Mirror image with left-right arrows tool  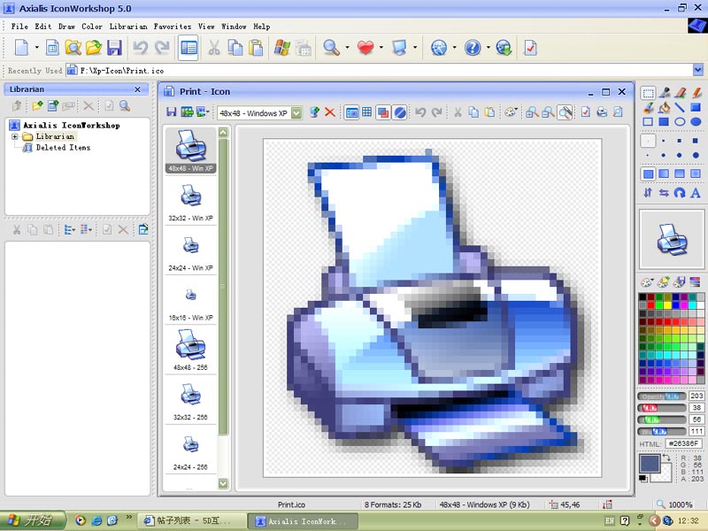664,193
